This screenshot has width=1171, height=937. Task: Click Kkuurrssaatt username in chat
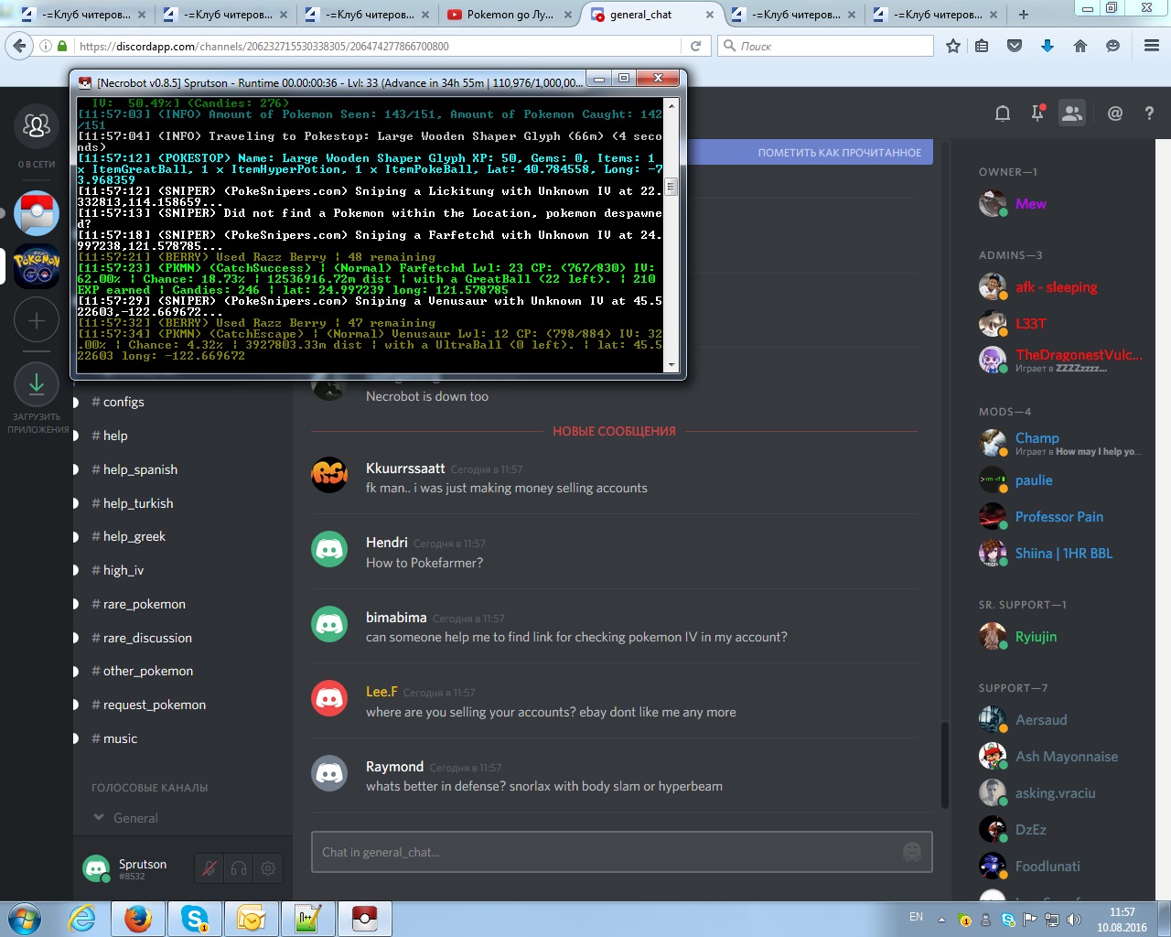pos(405,468)
